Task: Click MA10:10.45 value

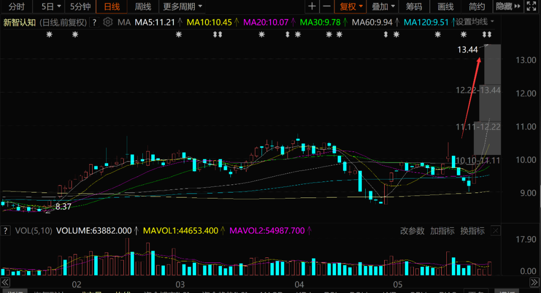Action: [209, 22]
